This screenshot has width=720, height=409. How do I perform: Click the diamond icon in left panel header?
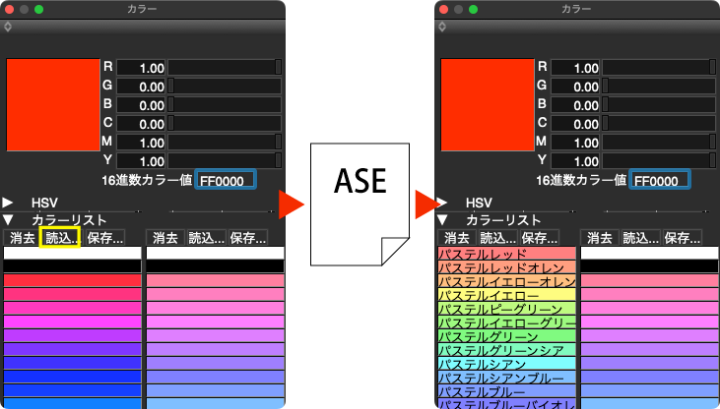pyautogui.click(x=9, y=27)
